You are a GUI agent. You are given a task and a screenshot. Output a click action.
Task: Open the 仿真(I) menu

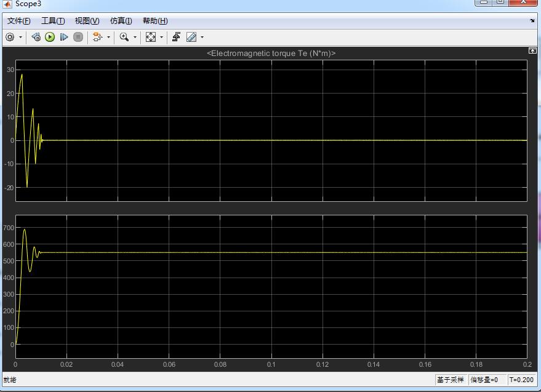coord(121,21)
